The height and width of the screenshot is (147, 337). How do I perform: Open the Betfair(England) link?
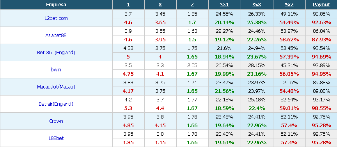[x=56, y=104]
